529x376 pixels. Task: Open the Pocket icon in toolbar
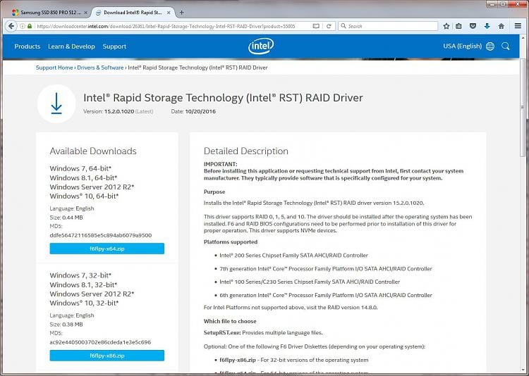tap(473, 26)
